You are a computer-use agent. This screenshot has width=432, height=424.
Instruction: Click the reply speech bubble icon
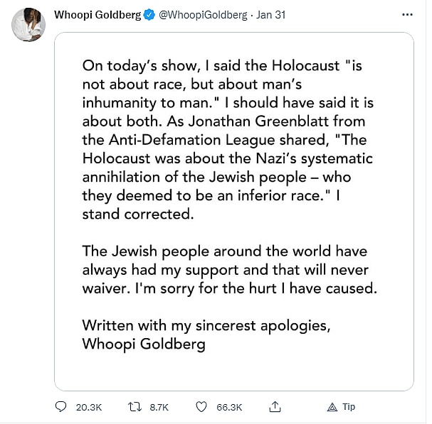point(62,407)
